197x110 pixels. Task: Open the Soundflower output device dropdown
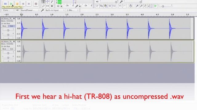tap(30, 10)
